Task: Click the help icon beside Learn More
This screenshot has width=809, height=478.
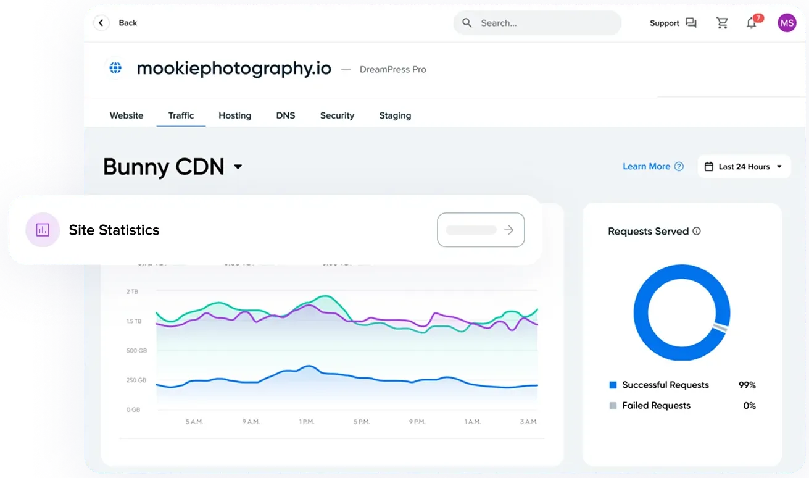Action: click(679, 166)
